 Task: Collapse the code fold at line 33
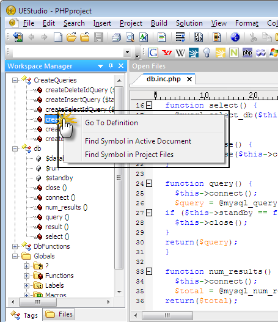pyautogui.click(x=149, y=271)
